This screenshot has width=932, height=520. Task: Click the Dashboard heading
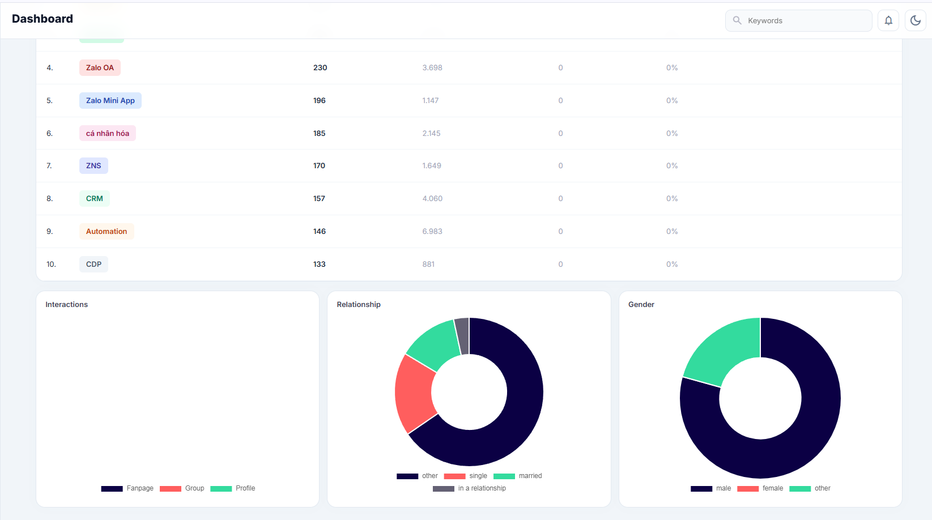pyautogui.click(x=42, y=19)
